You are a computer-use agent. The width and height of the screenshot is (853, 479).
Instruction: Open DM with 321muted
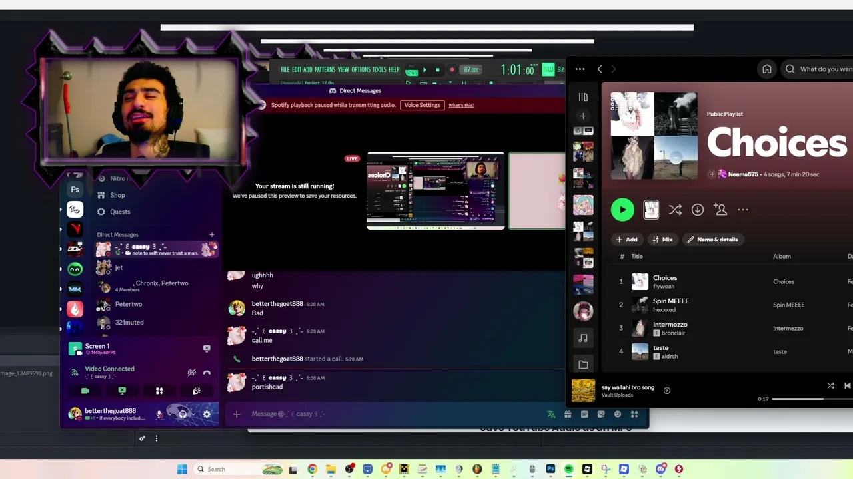(x=157, y=322)
